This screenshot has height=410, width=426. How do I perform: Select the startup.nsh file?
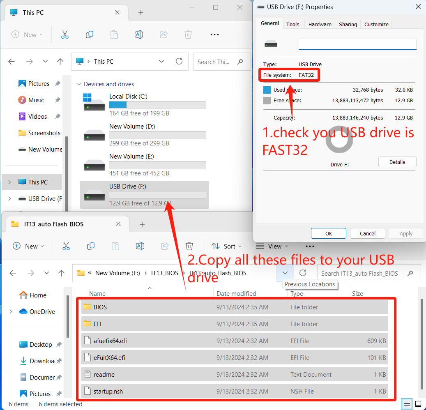[108, 392]
